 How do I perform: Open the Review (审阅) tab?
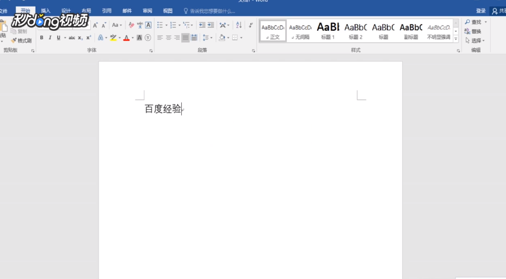click(147, 11)
